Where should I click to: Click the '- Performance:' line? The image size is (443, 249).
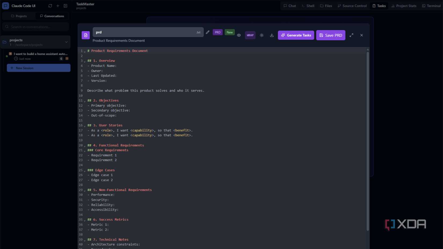[101, 195]
